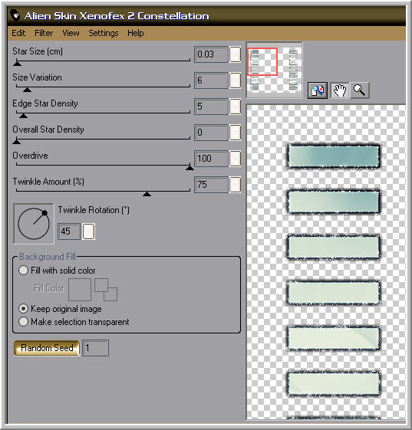The width and height of the screenshot is (412, 430).
Task: Select the magnifier zoom tool
Action: [359, 90]
